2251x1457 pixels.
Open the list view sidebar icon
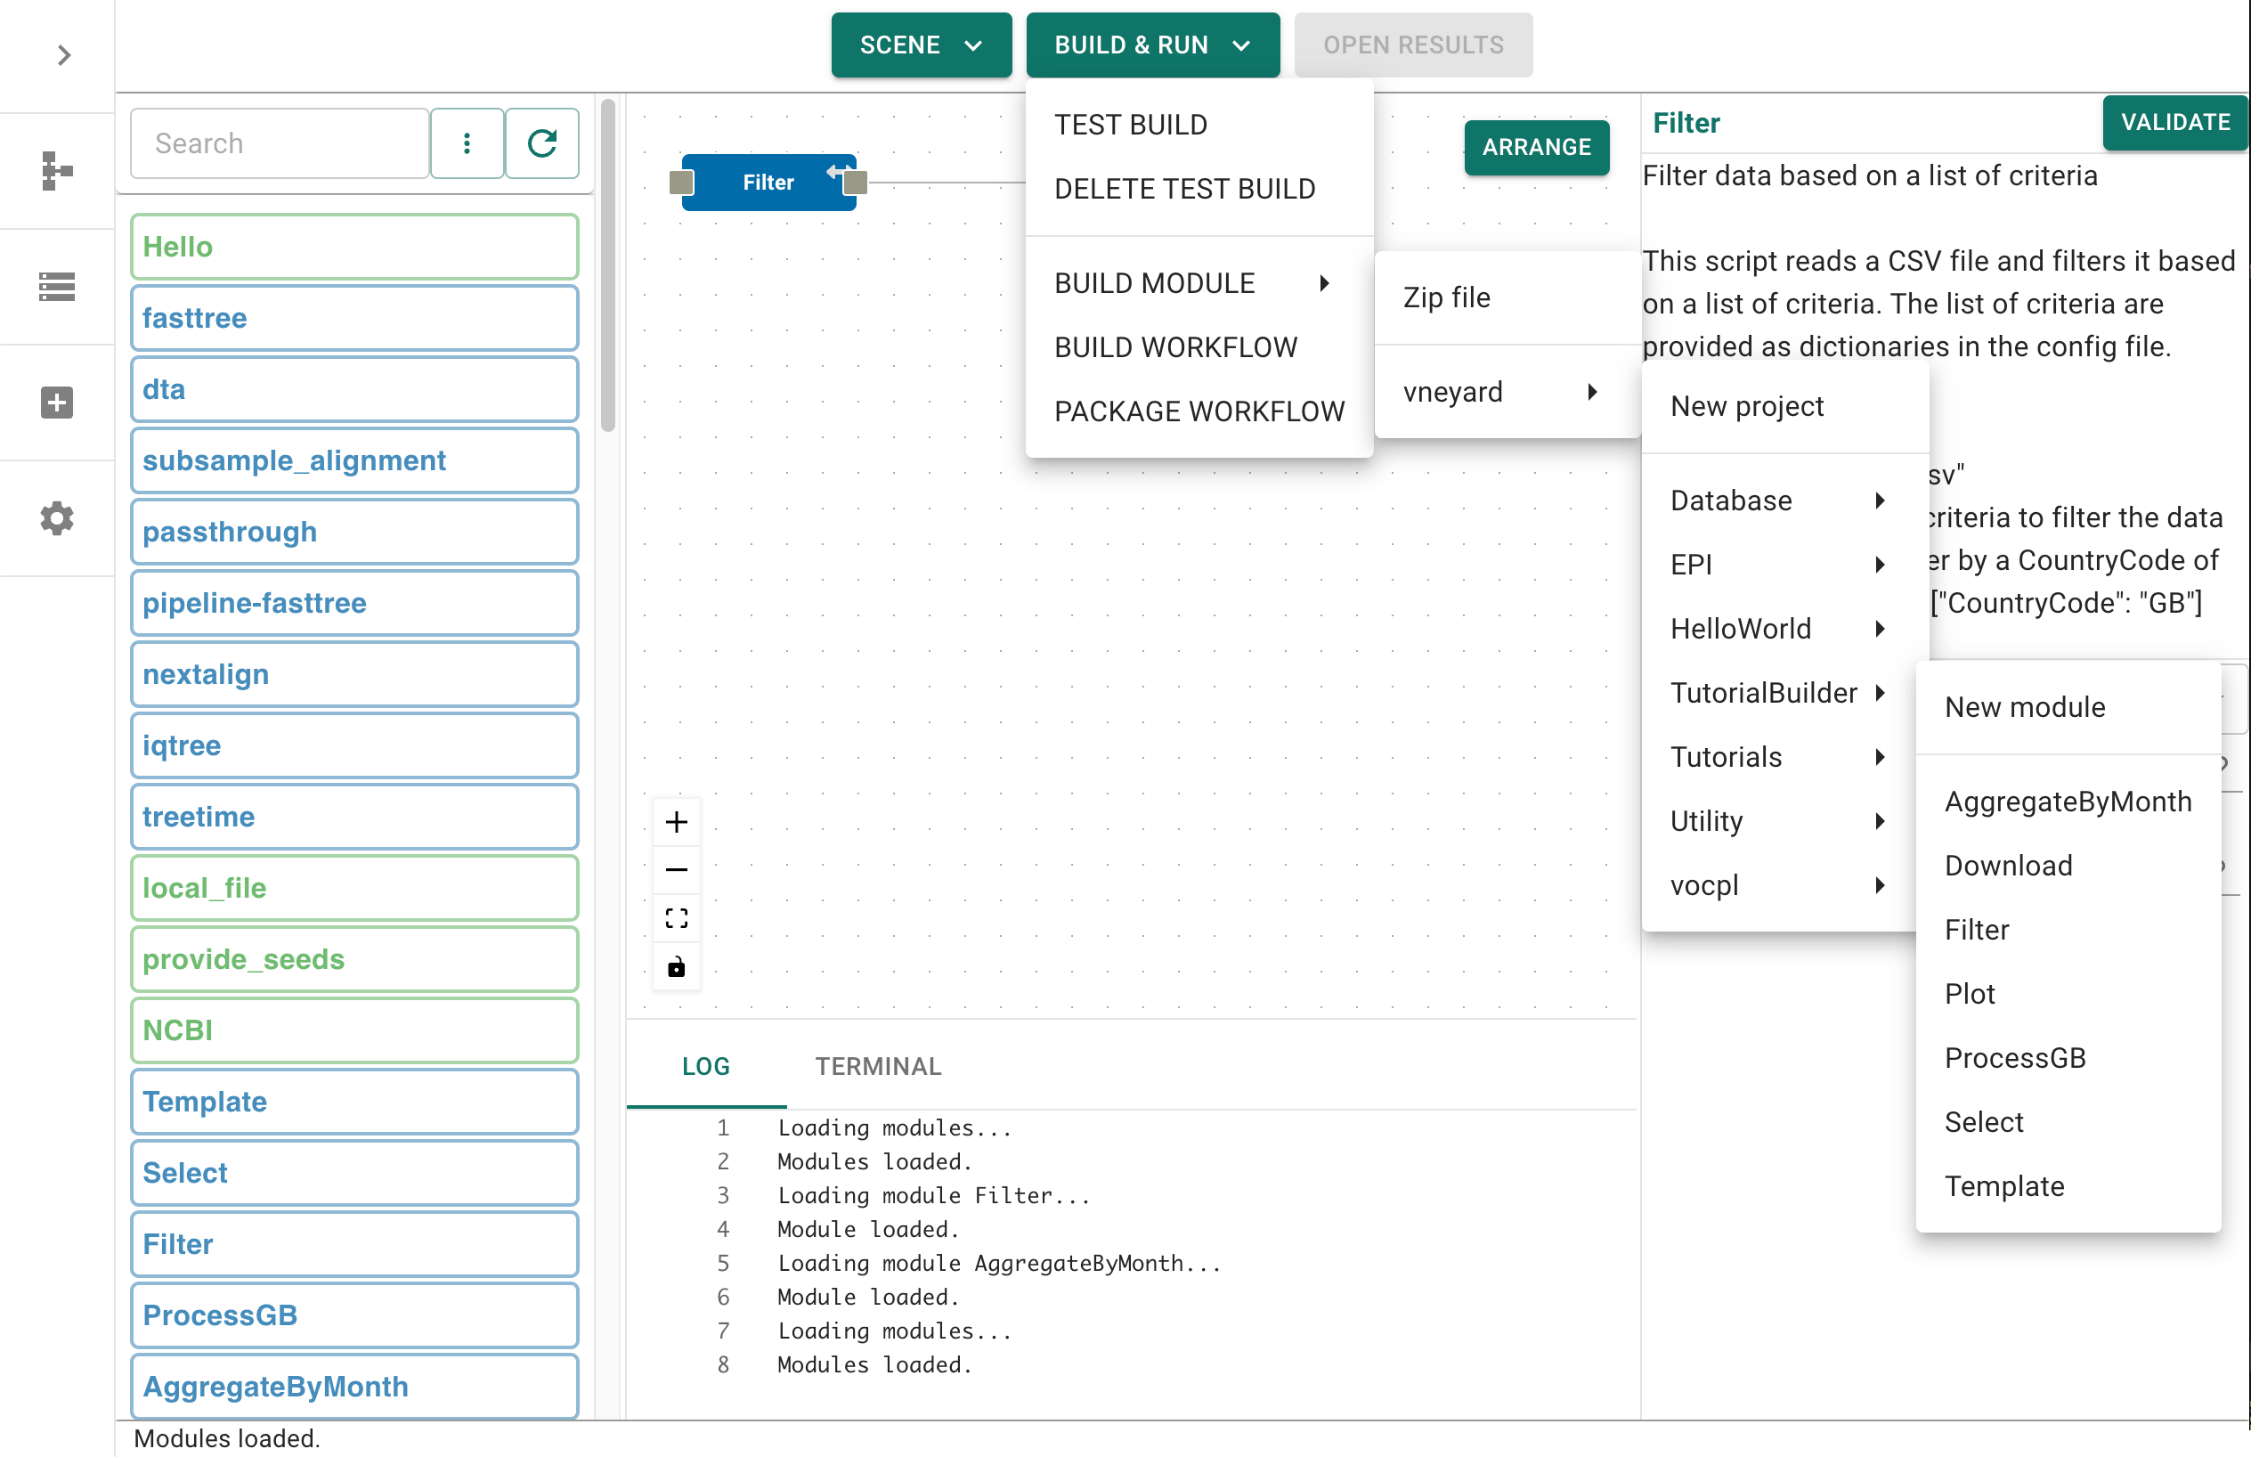[57, 287]
